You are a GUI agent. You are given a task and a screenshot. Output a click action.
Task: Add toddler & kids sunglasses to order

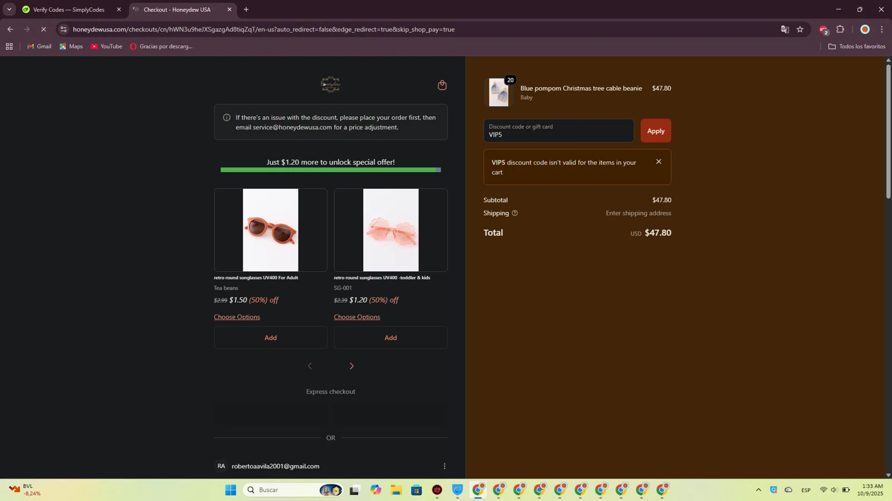pyautogui.click(x=391, y=337)
